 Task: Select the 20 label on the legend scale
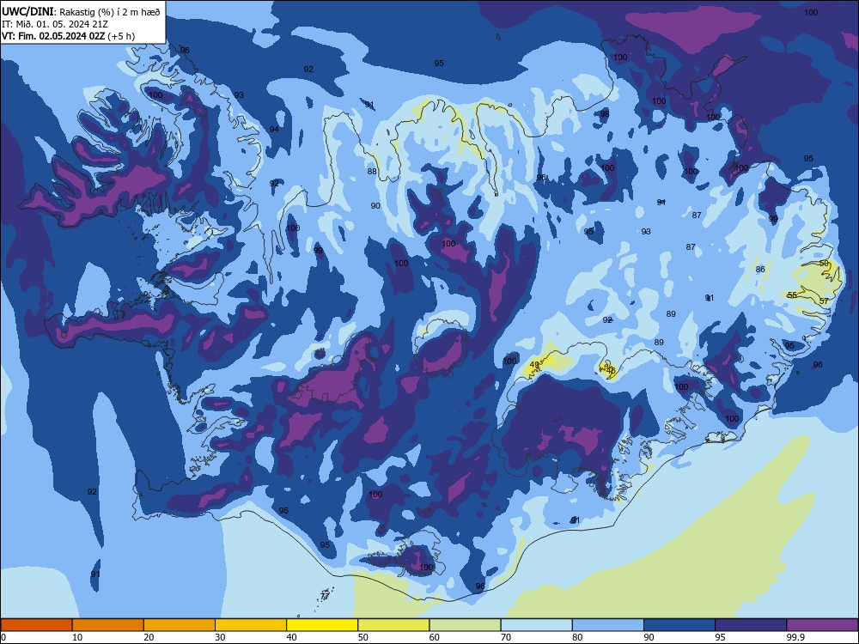point(149,637)
